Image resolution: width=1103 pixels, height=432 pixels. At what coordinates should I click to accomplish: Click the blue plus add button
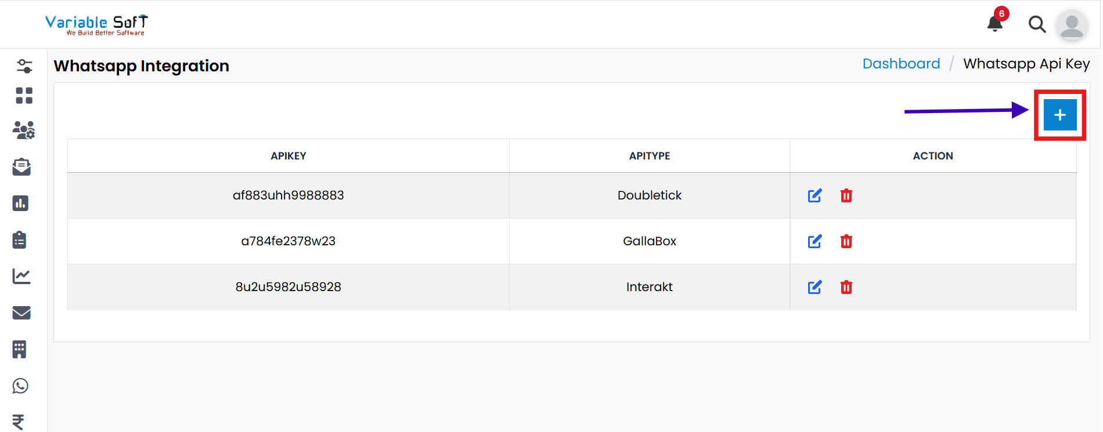pos(1059,115)
